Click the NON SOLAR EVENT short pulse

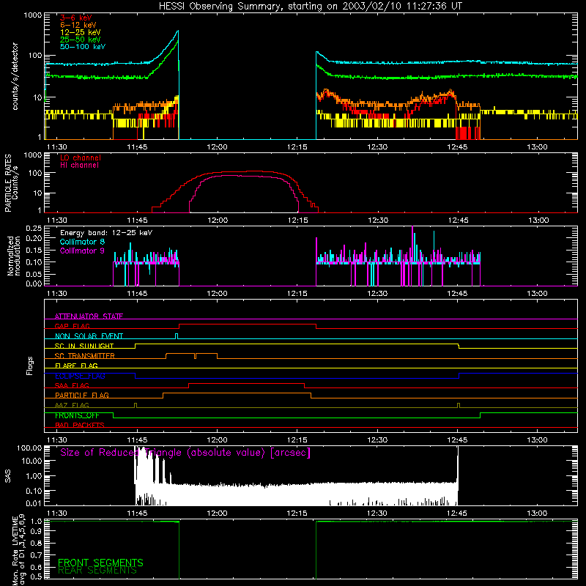pyautogui.click(x=177, y=335)
